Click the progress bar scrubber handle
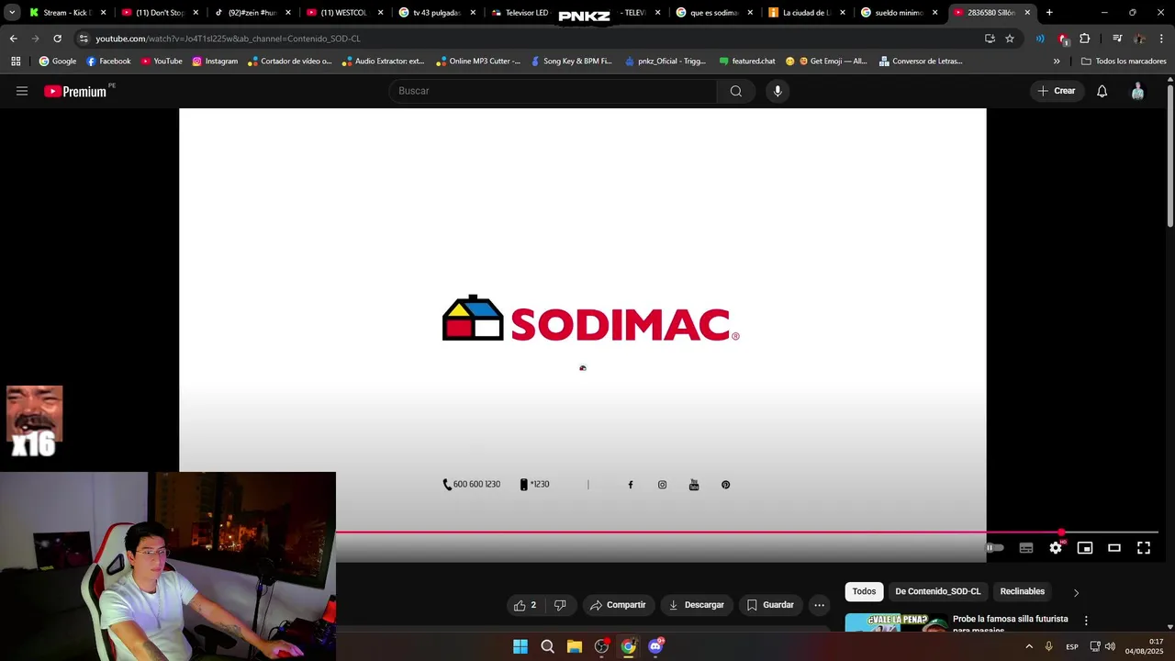 click(x=1061, y=532)
